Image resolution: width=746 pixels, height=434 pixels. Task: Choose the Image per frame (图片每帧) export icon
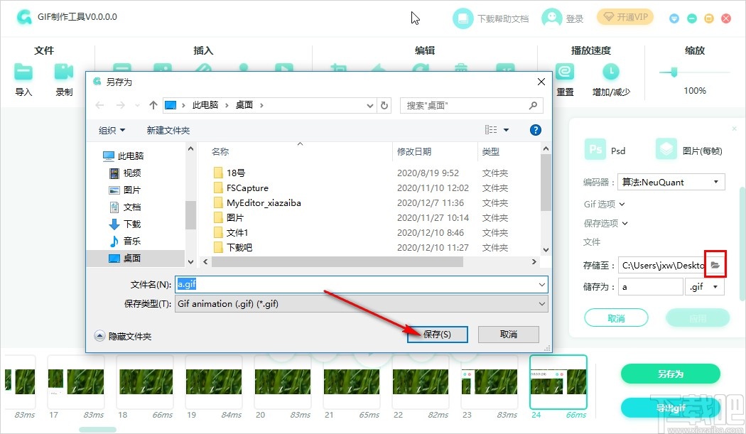coord(666,149)
